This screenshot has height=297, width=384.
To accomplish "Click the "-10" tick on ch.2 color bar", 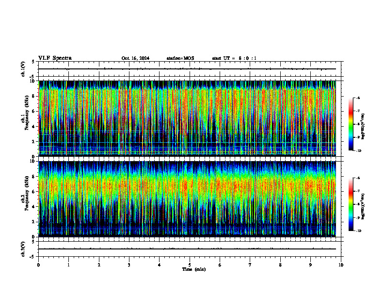I will point(359,231).
